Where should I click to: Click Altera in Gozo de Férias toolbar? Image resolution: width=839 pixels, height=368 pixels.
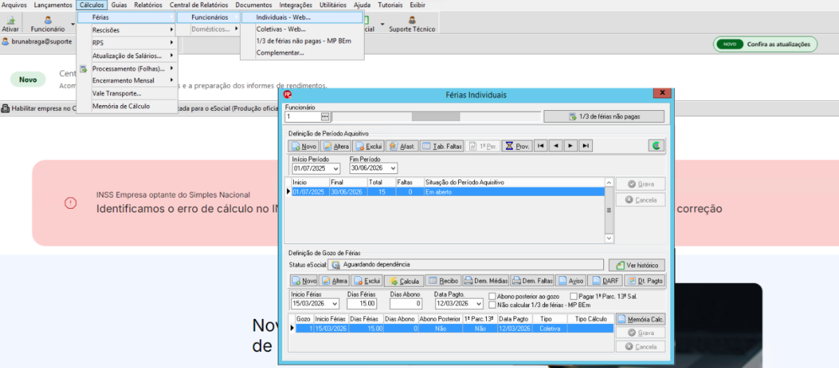[335, 281]
